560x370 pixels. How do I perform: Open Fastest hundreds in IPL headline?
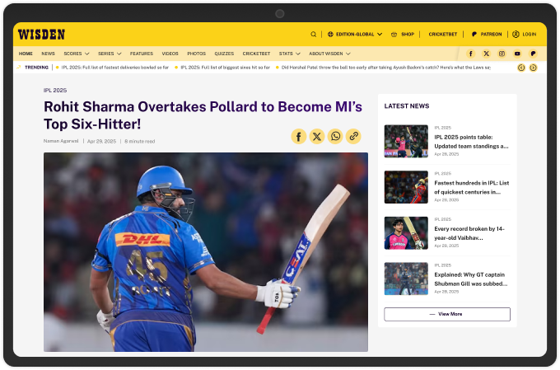click(471, 187)
